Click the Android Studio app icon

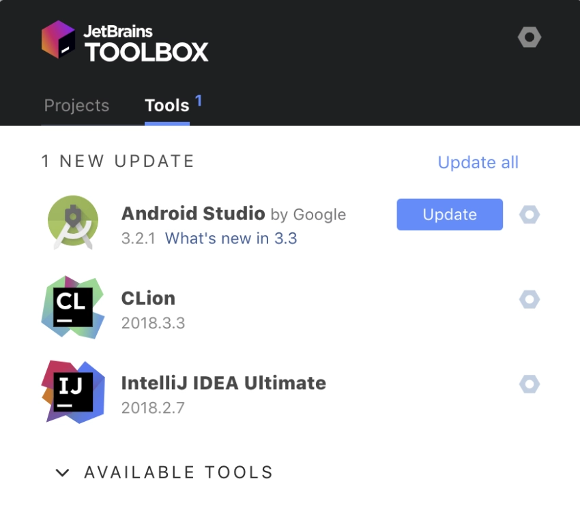coord(73,222)
